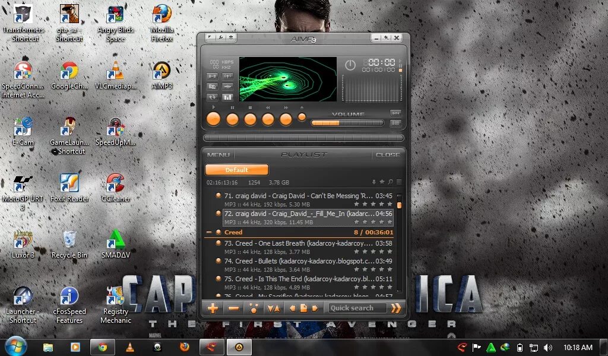Select the Default playlist tab
Viewport: 608px width, 356px height.
[x=236, y=170]
